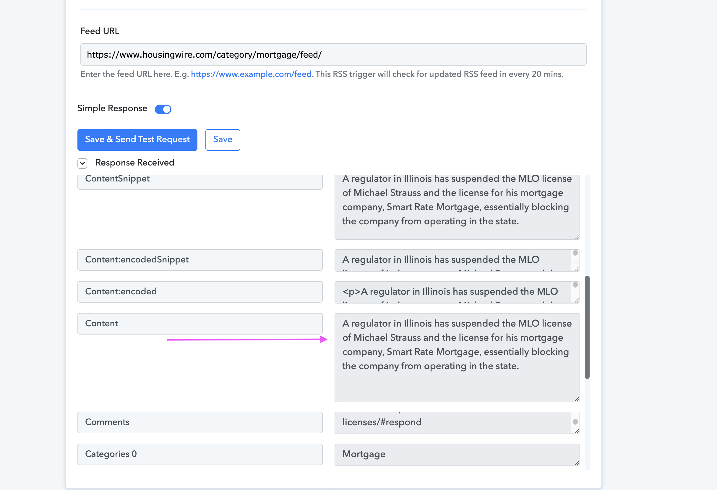Click resize handle of Content:encoded textarea

577,300
